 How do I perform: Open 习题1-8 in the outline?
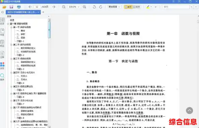pos(20,118)
